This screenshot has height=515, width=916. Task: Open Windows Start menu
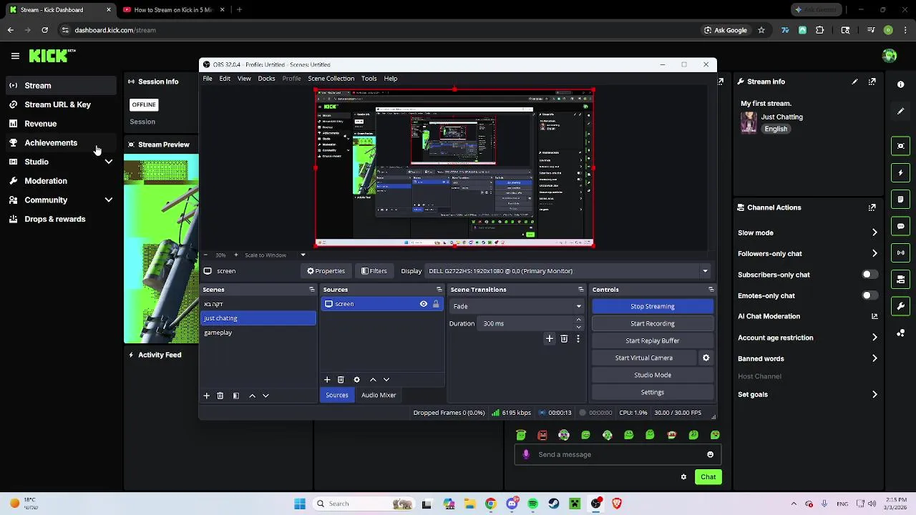[300, 504]
